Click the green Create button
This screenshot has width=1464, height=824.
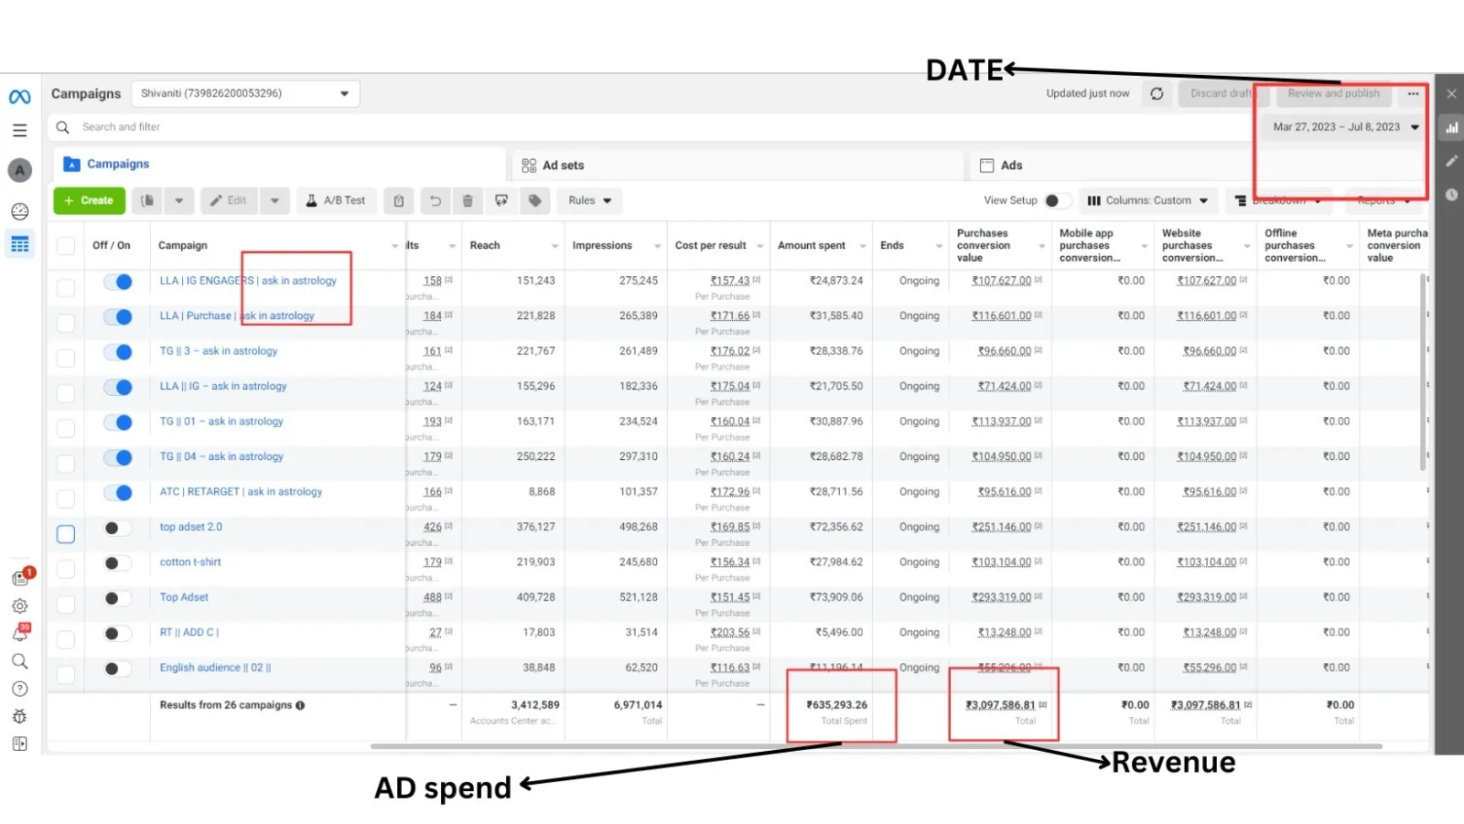[89, 200]
